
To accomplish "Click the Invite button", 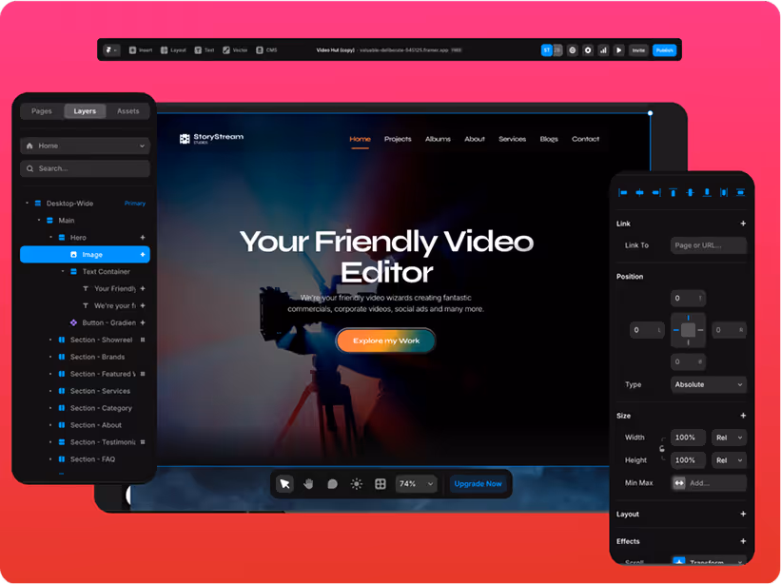I will pyautogui.click(x=638, y=50).
